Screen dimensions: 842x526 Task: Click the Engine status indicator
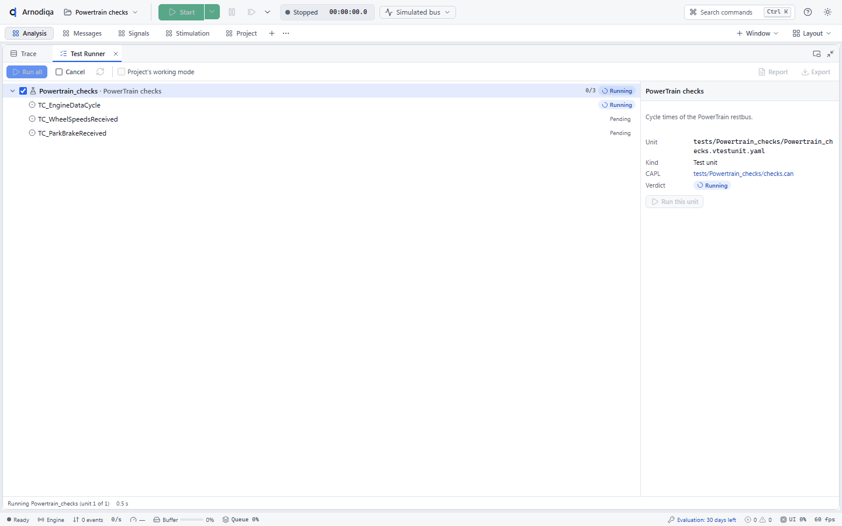point(51,520)
